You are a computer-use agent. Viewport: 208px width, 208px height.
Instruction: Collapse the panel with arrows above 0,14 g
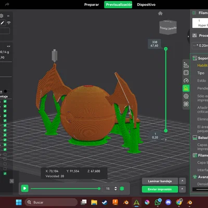(x=8, y=46)
